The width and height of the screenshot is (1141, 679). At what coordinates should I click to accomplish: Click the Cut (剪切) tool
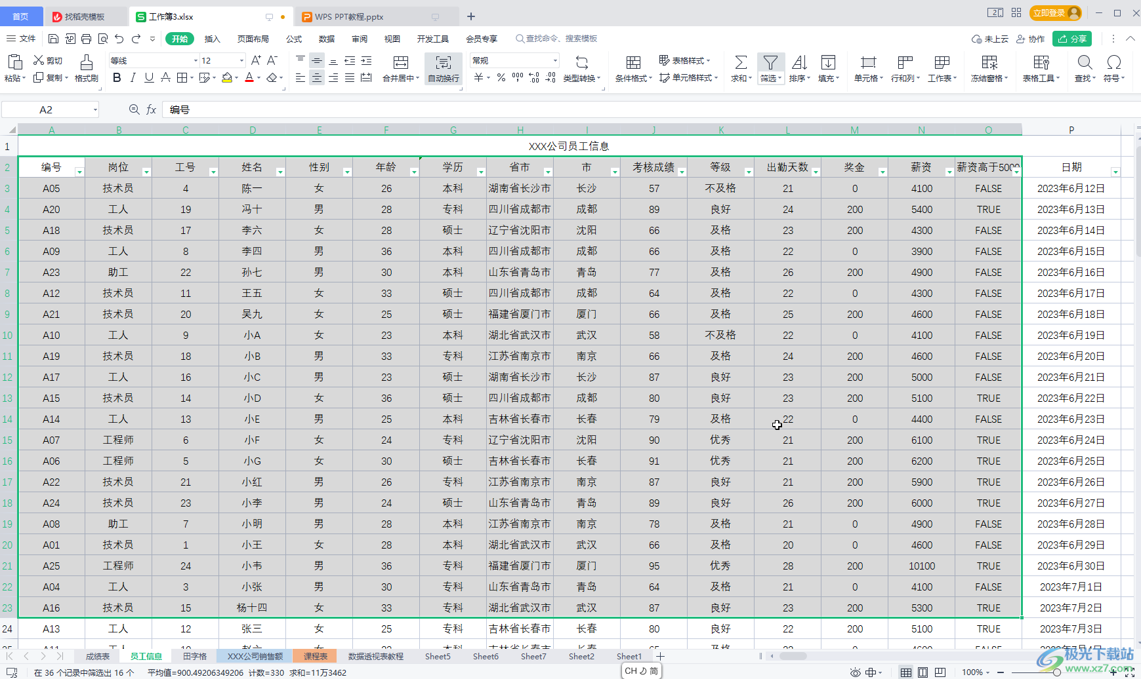pyautogui.click(x=48, y=60)
